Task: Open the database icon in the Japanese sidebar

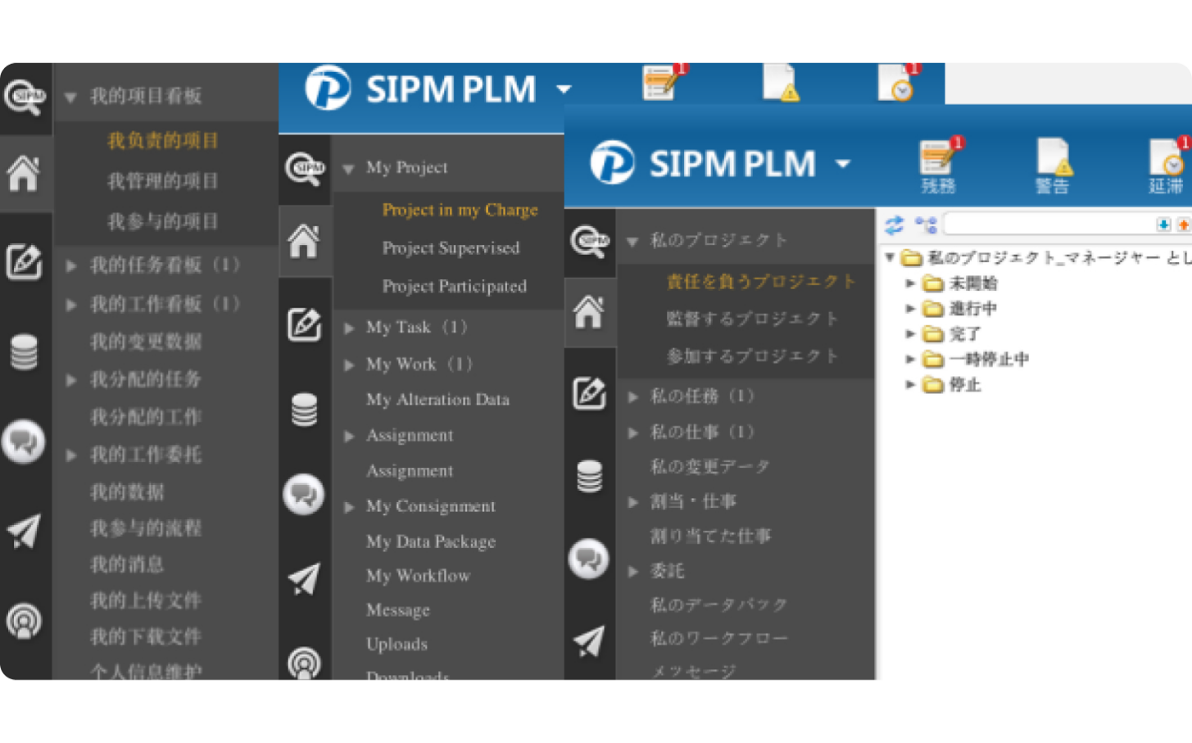Action: point(589,476)
